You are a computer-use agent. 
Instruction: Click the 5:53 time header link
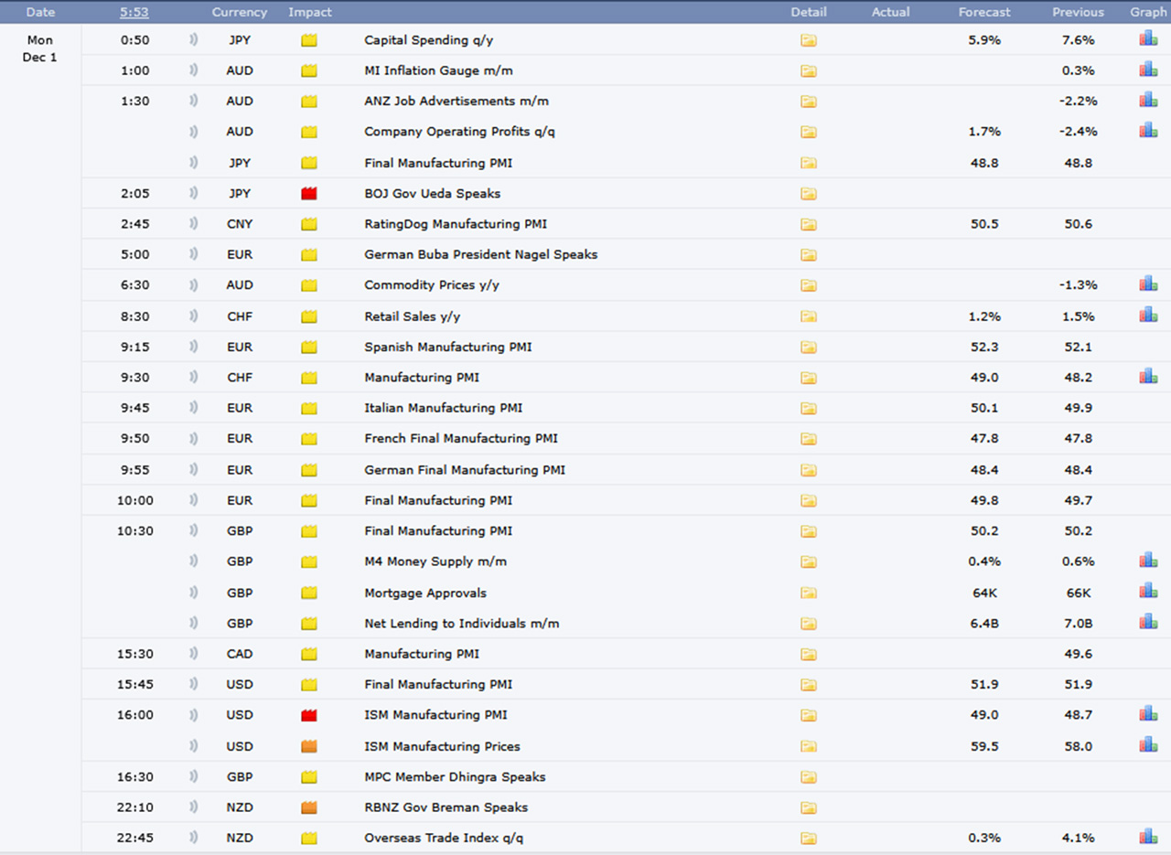pos(134,12)
